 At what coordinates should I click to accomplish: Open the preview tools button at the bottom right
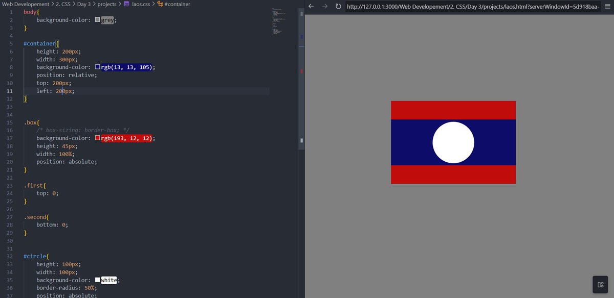(x=601, y=285)
